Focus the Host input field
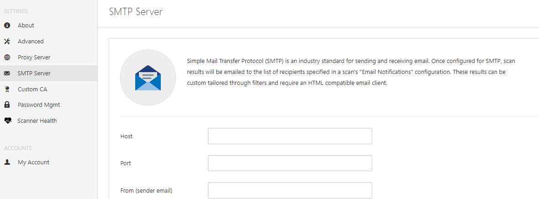Screen dimensions: 539x199 (290, 136)
